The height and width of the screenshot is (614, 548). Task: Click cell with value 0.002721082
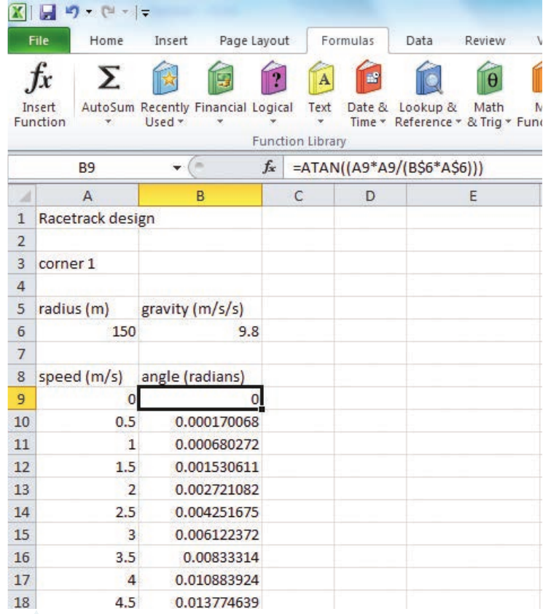click(x=200, y=489)
